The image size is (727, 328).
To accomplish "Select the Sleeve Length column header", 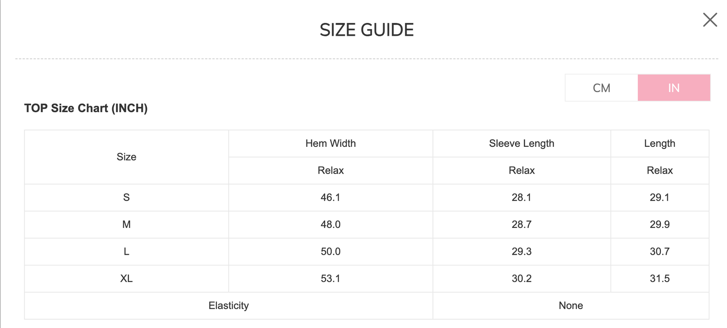I will point(521,143).
